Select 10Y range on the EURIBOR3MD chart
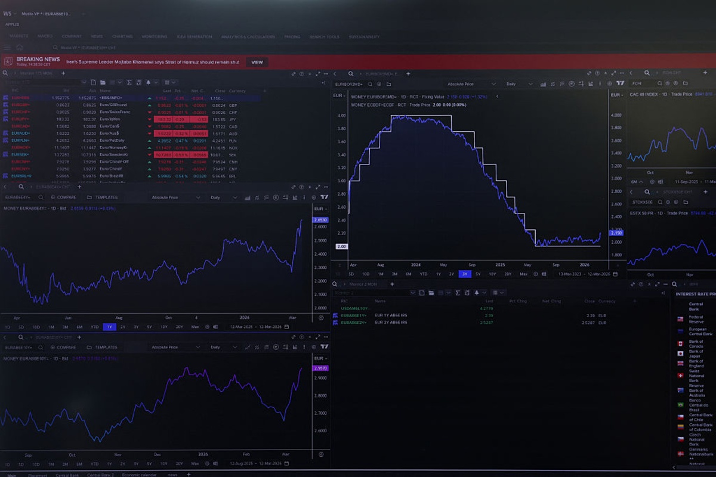The image size is (716, 477). click(493, 274)
